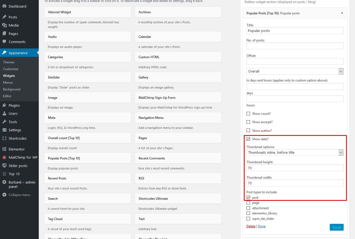Open the Thumbnail options dropdown
The width and height of the screenshot is (355, 239).
[x=295, y=152]
